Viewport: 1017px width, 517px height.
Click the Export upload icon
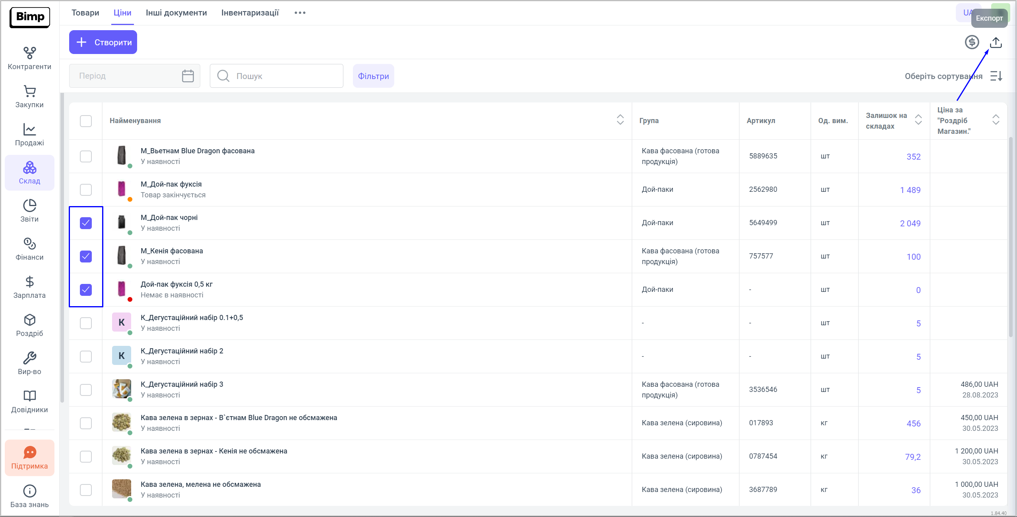(x=996, y=42)
